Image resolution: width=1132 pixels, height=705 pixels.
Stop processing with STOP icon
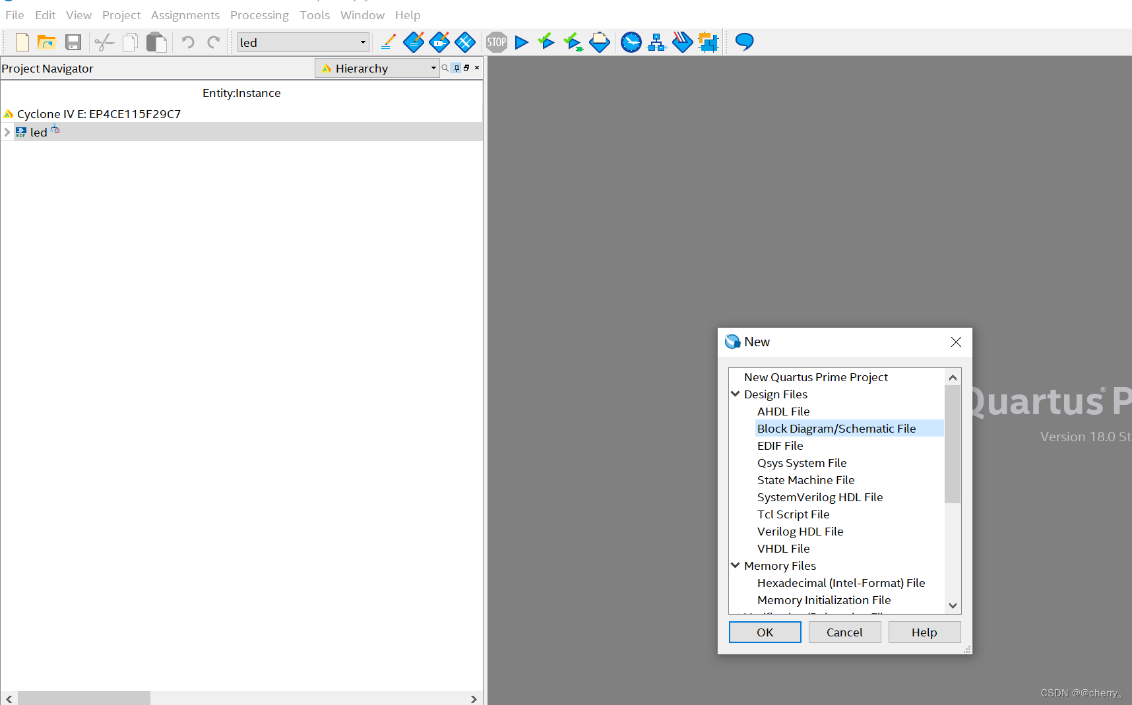(497, 42)
